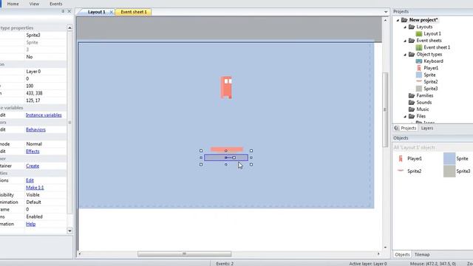Screen dimensions: 473x266
Task: Open the Instance variables link
Action: pos(44,115)
